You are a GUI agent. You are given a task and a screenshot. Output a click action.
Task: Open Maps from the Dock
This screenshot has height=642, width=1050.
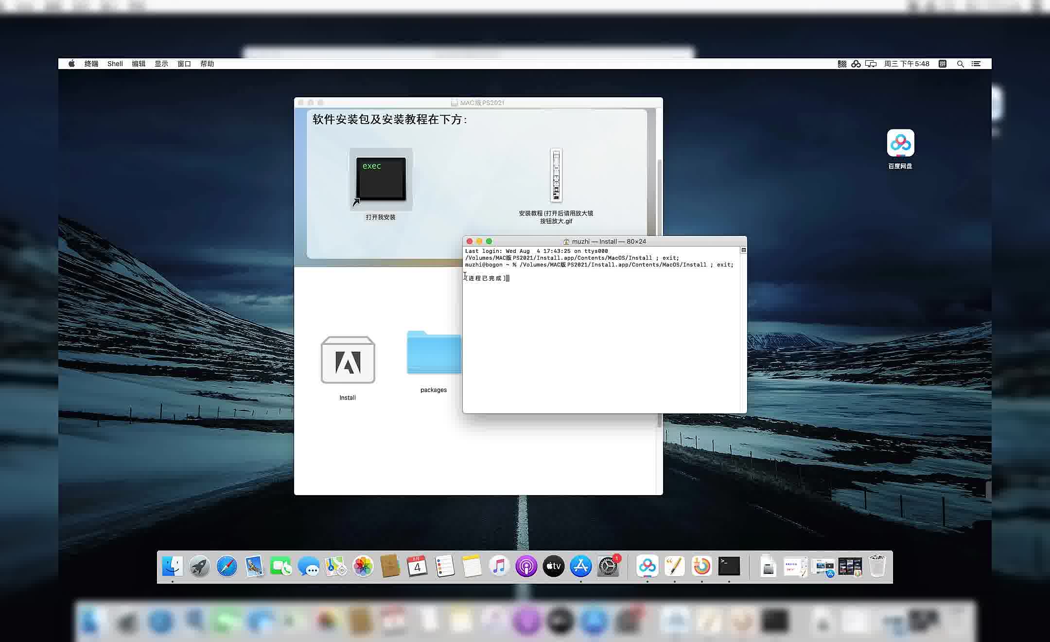(x=335, y=566)
